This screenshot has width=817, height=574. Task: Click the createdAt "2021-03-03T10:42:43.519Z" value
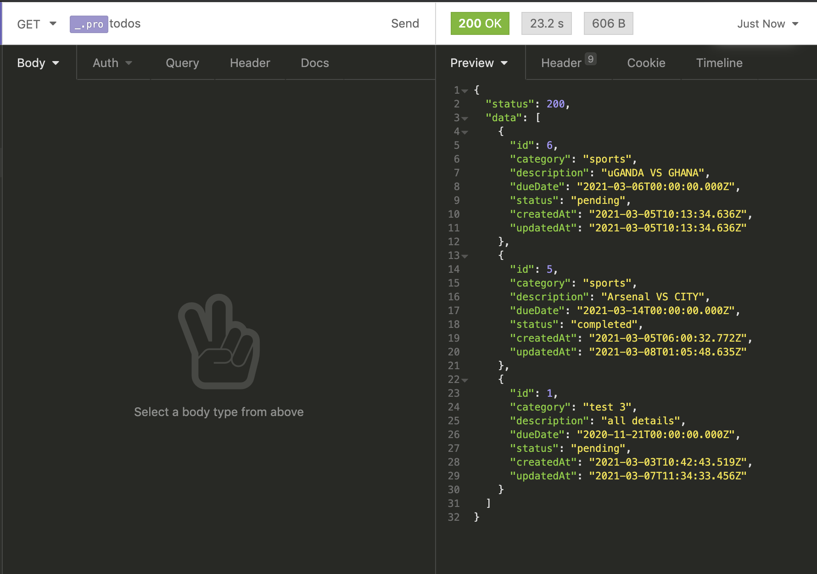[668, 462]
